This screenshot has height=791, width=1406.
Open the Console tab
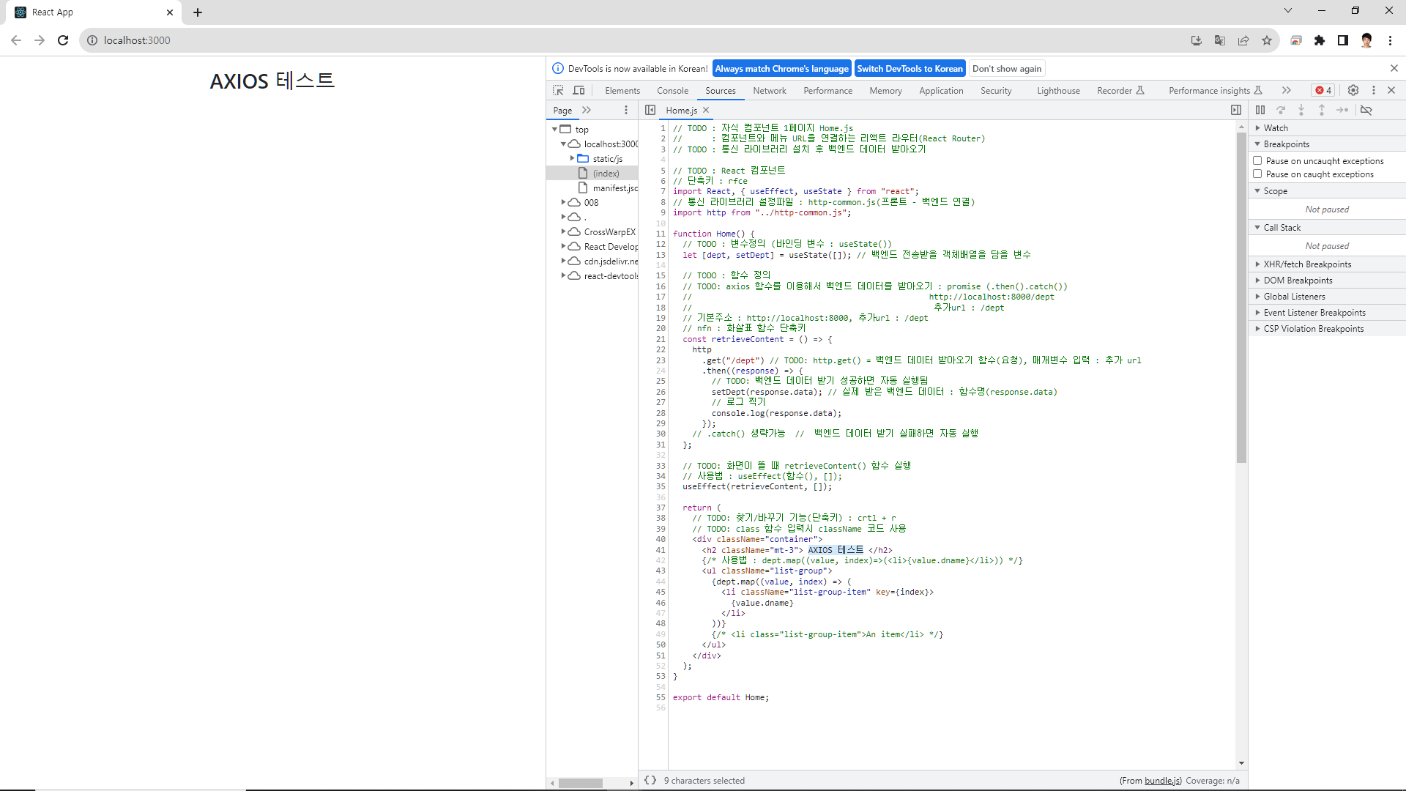[x=672, y=90]
